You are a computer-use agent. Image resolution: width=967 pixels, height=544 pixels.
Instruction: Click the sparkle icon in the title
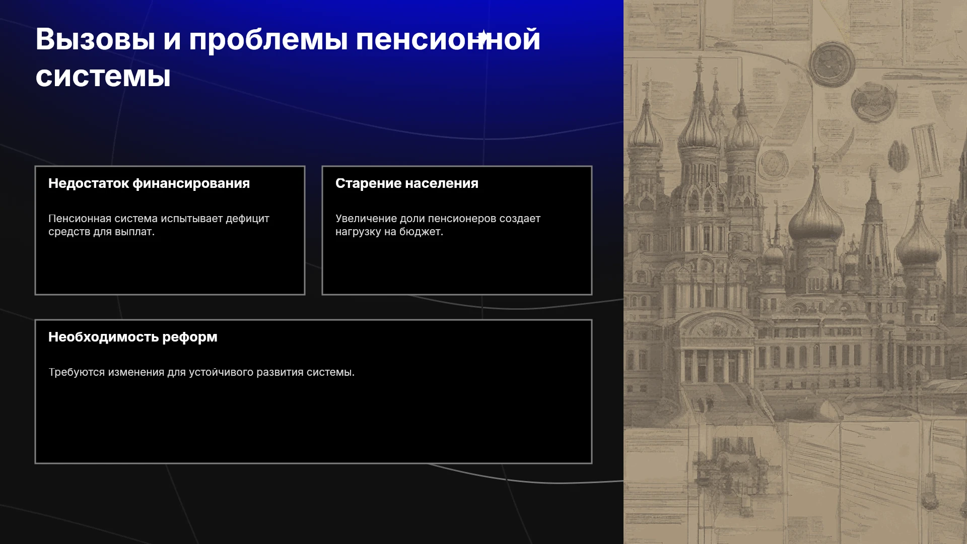(x=483, y=37)
